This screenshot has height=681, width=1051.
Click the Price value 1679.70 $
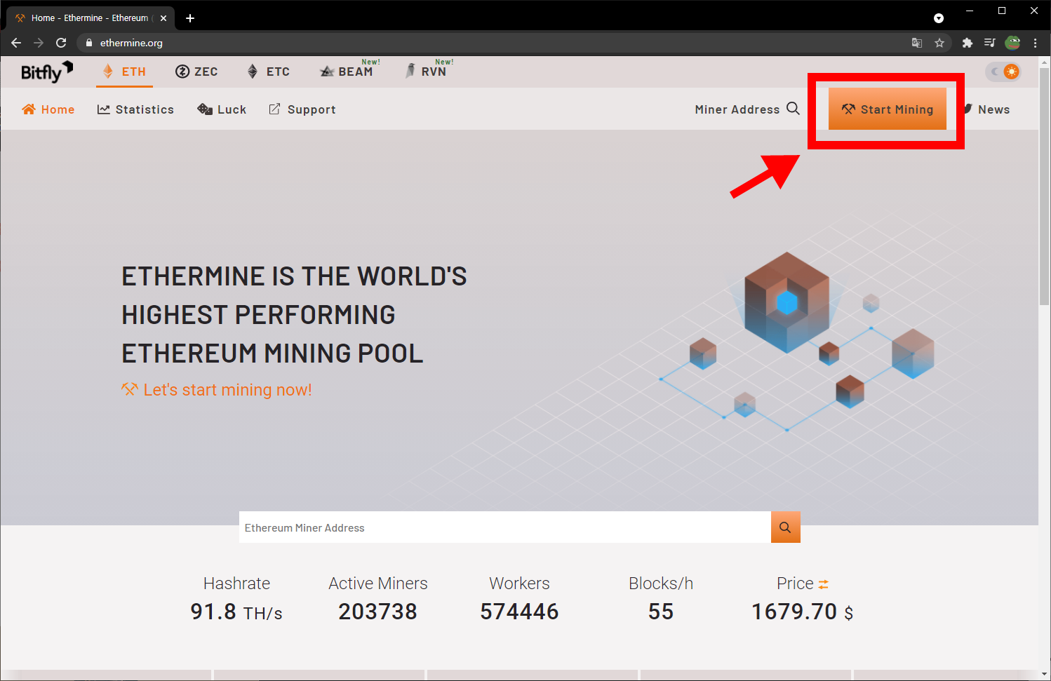tap(803, 612)
